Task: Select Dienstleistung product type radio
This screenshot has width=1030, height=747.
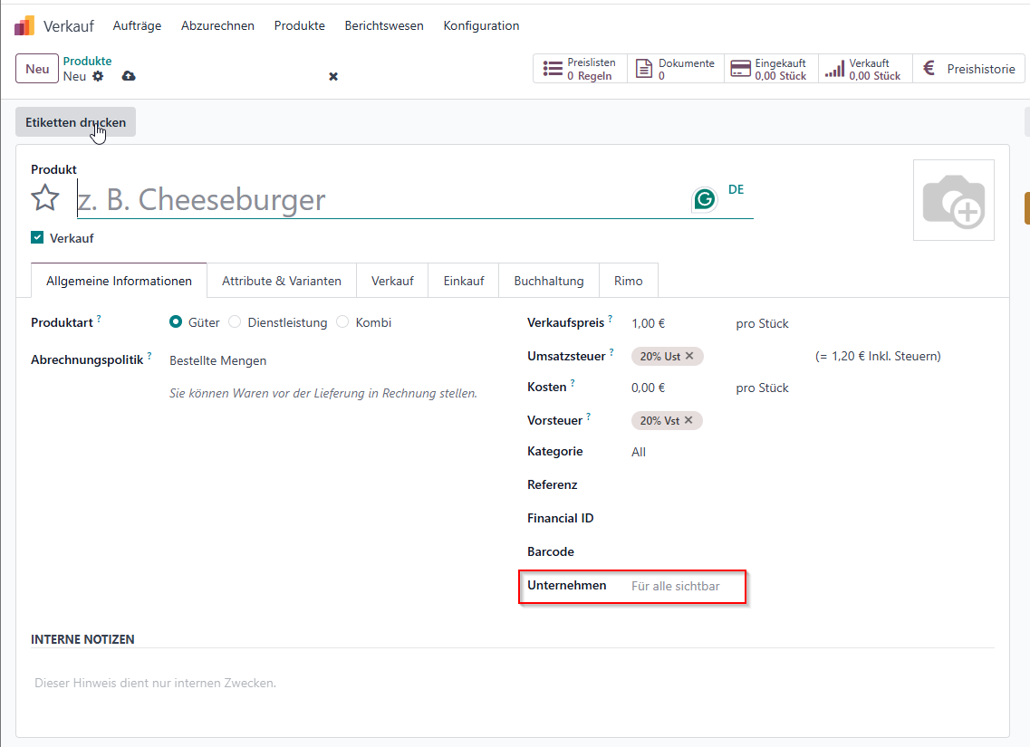Action: 235,322
